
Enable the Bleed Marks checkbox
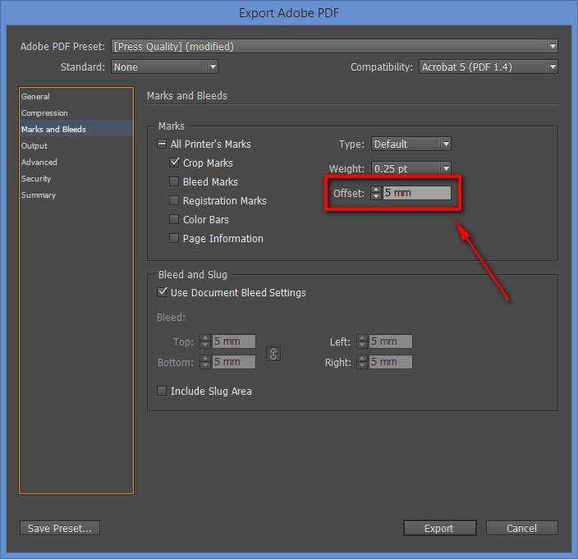pyautogui.click(x=174, y=181)
